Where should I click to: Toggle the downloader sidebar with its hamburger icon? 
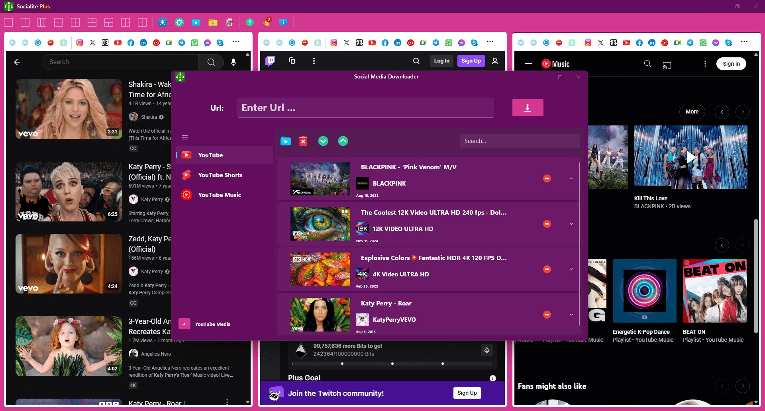click(185, 137)
